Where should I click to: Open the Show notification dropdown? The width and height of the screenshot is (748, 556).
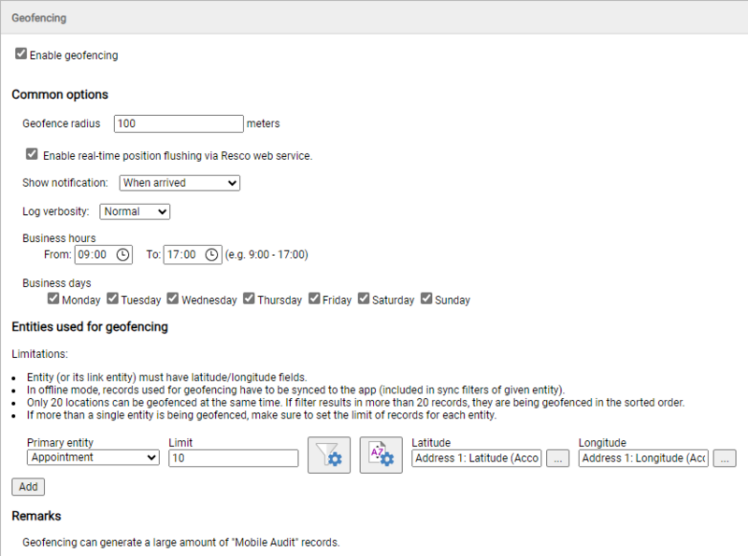click(x=179, y=182)
